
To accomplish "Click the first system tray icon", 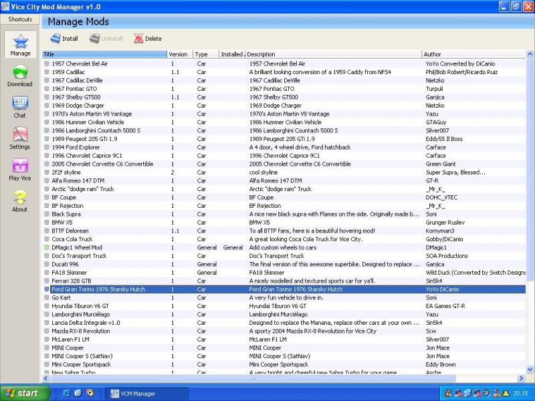I will tap(448, 394).
